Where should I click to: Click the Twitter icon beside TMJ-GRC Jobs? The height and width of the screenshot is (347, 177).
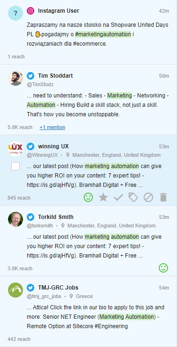[31, 288]
